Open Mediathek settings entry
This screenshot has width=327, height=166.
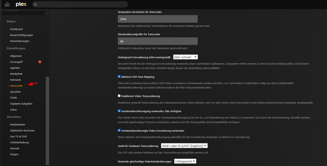point(16,74)
